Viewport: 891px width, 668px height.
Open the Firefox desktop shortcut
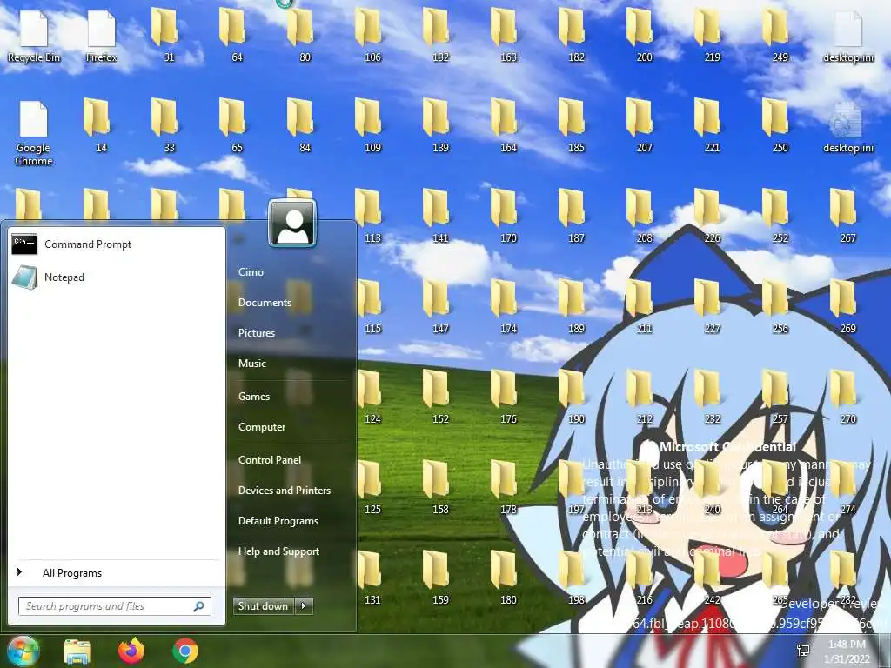[102, 37]
